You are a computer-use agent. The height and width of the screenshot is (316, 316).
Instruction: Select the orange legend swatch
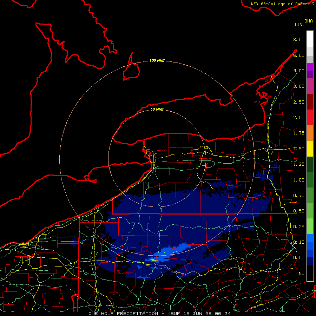[x=310, y=133]
